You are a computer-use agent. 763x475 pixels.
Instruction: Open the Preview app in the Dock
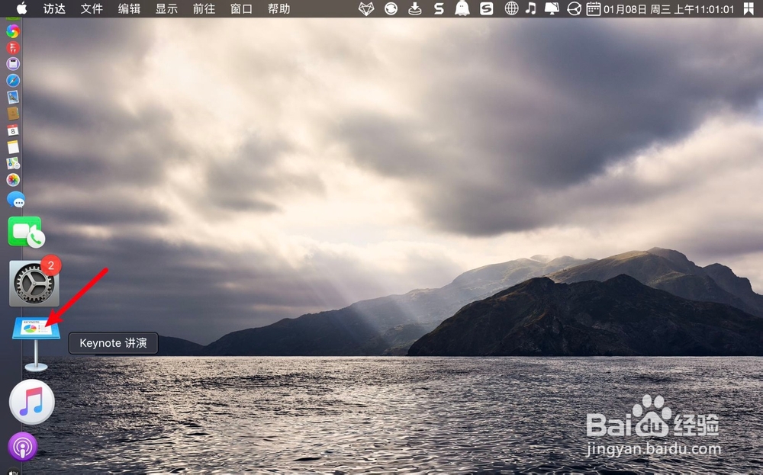pyautogui.click(x=13, y=98)
